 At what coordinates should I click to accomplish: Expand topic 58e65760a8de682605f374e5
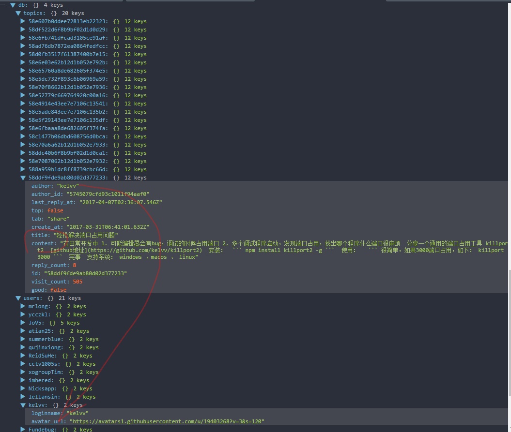click(x=23, y=71)
